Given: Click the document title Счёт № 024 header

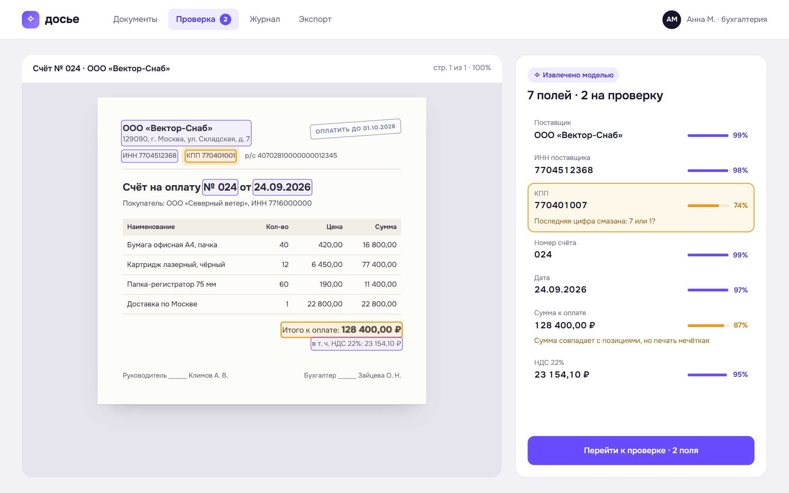Looking at the screenshot, I should [x=101, y=69].
